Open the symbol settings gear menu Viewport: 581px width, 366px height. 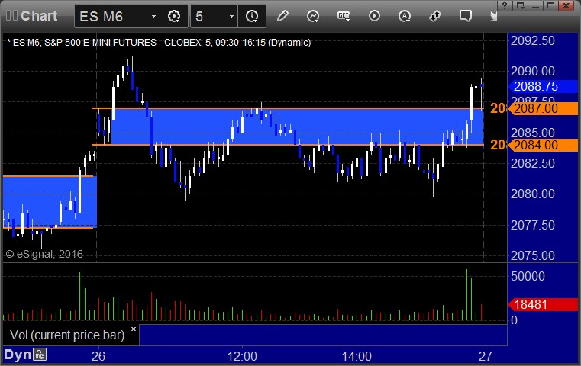(174, 16)
